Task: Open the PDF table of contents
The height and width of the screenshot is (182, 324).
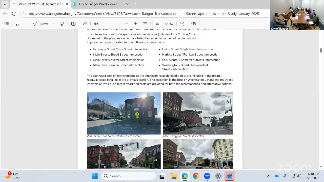Action: point(7,24)
